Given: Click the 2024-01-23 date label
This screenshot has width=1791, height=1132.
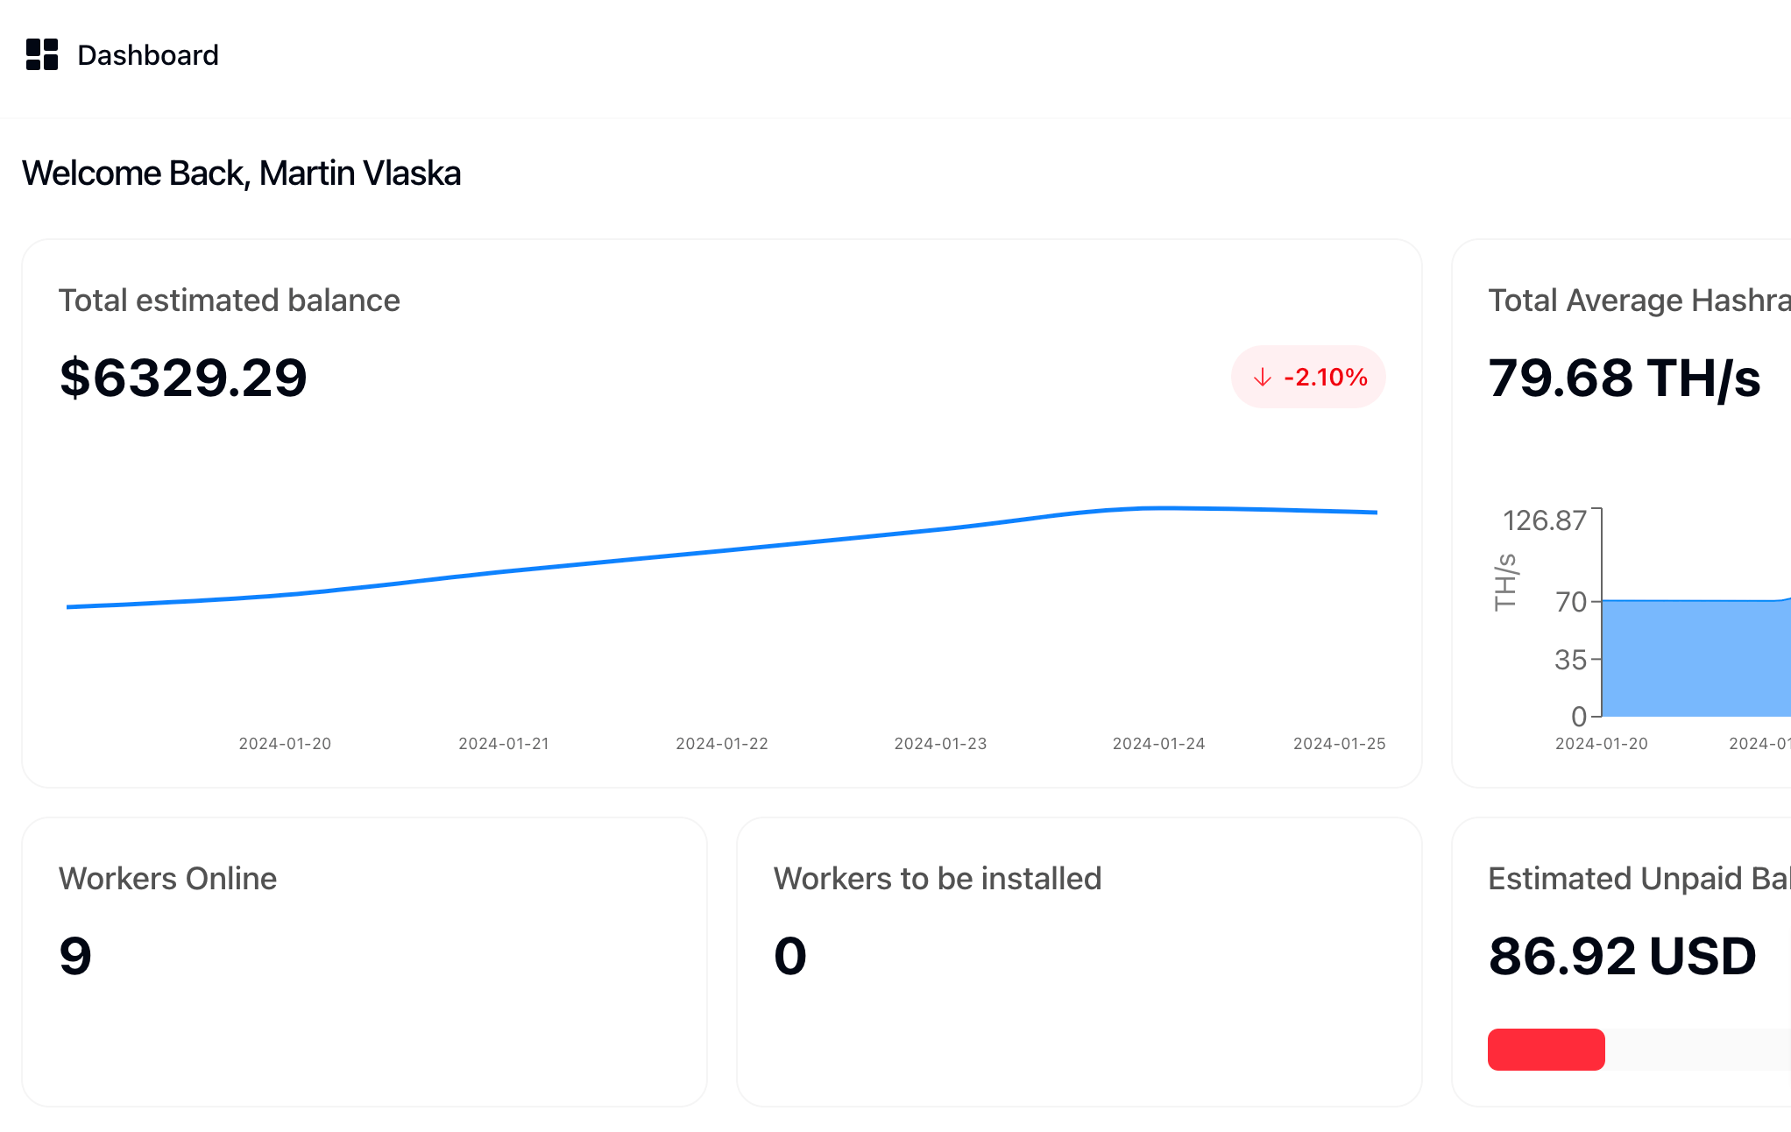Looking at the screenshot, I should (940, 744).
